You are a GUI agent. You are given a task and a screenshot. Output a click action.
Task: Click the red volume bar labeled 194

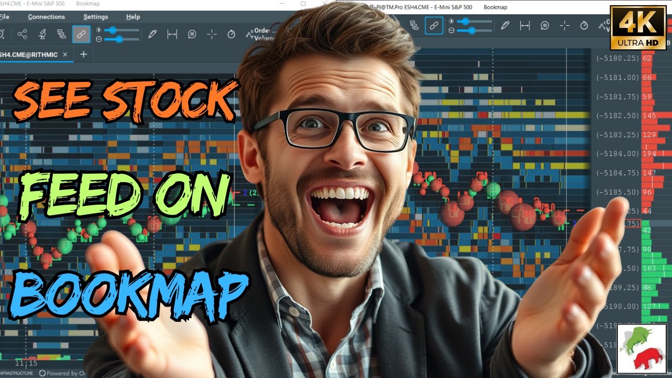pyautogui.click(x=656, y=154)
